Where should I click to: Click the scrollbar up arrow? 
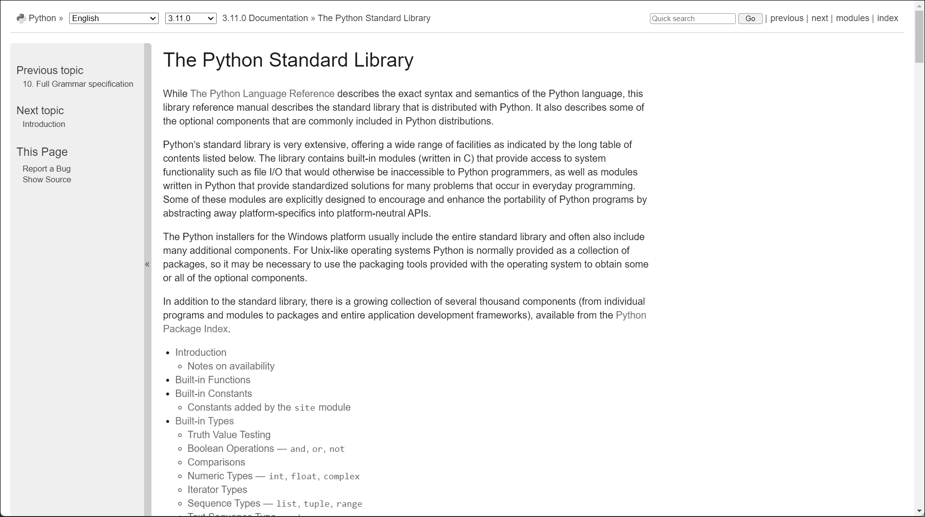920,6
